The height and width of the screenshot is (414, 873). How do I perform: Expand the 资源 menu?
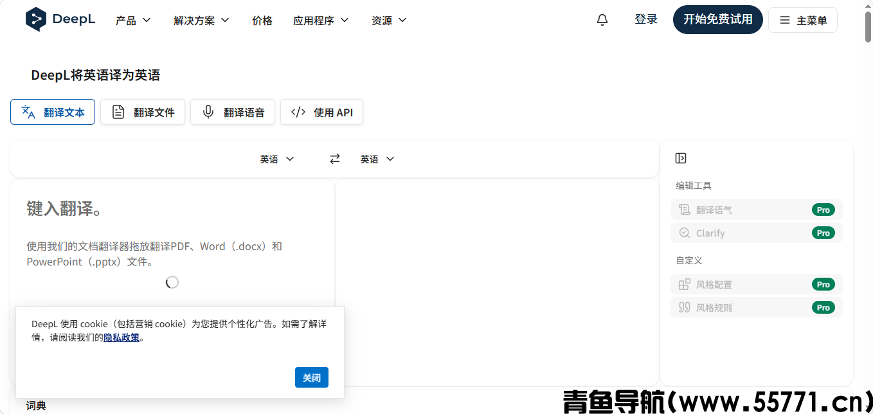click(389, 20)
